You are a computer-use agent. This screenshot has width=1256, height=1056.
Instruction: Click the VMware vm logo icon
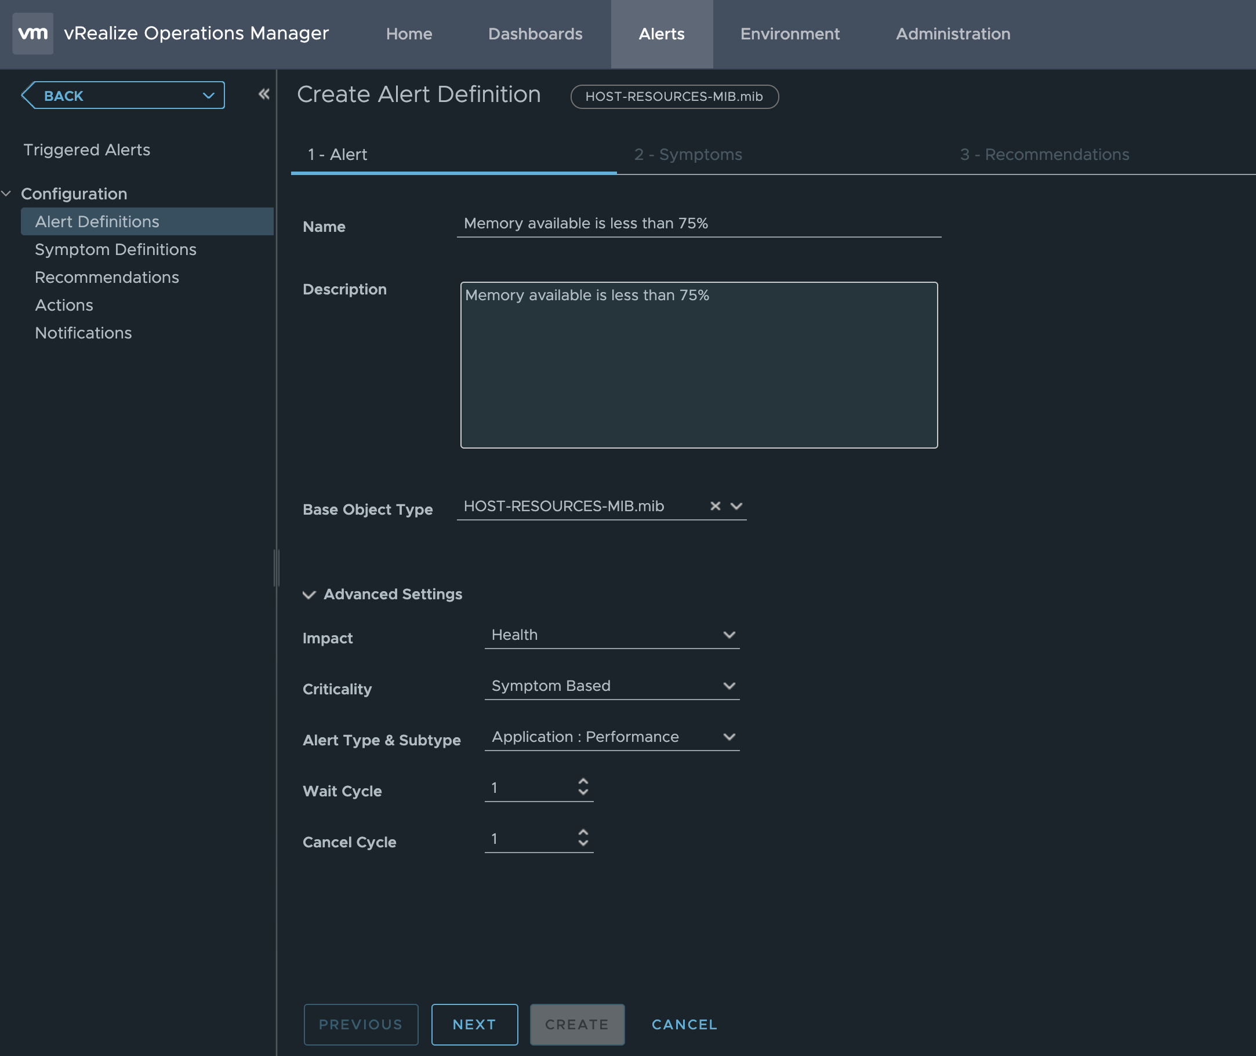[x=33, y=34]
